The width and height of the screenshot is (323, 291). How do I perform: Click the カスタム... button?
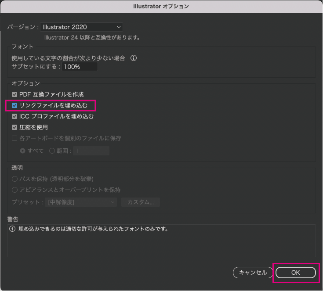[x=141, y=202]
